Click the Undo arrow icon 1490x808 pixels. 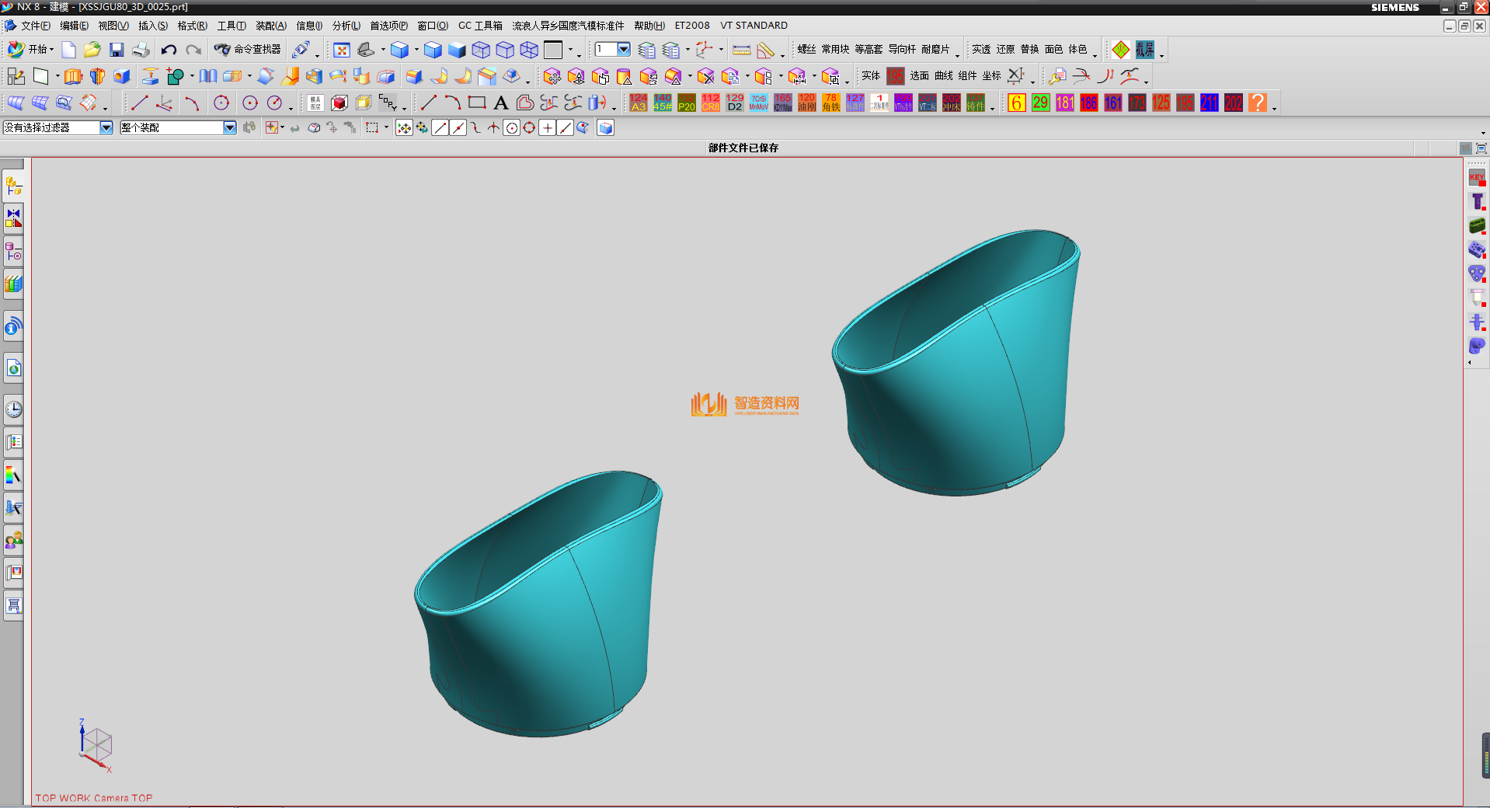click(169, 50)
